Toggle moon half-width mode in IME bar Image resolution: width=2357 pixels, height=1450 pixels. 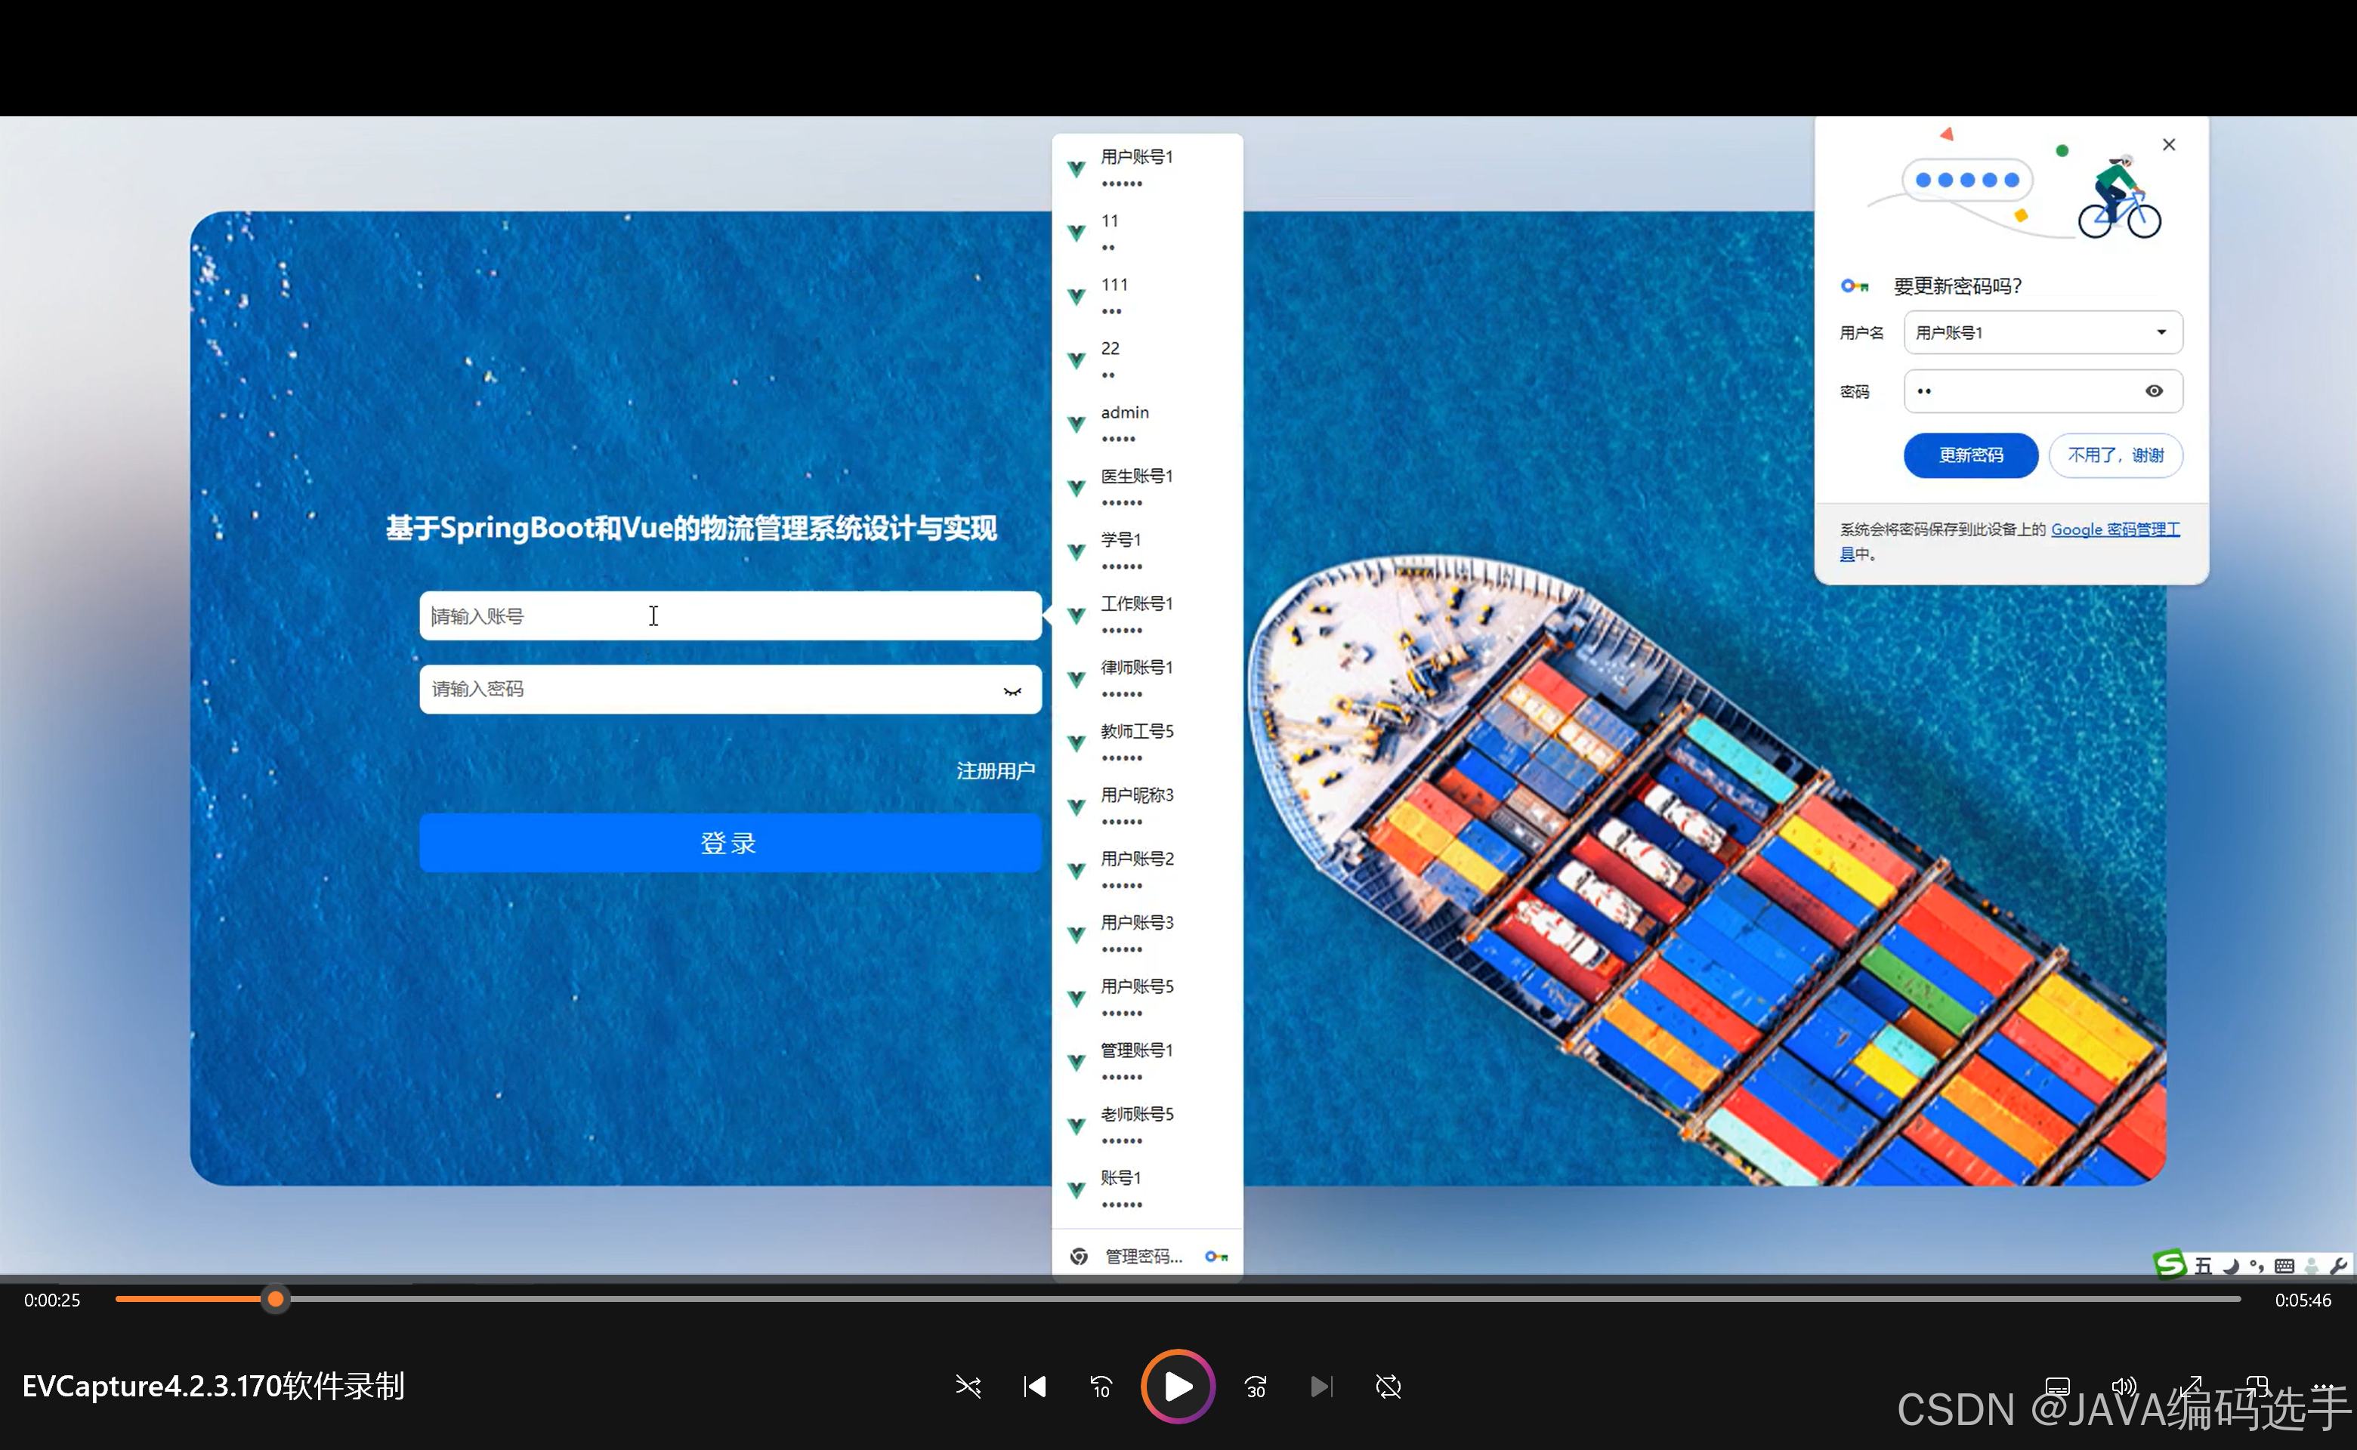[2230, 1266]
